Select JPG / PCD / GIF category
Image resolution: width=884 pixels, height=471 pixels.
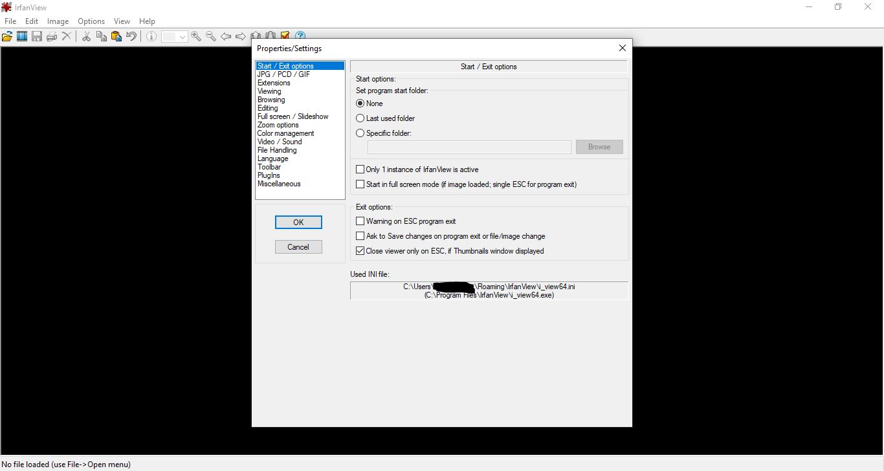point(300,74)
